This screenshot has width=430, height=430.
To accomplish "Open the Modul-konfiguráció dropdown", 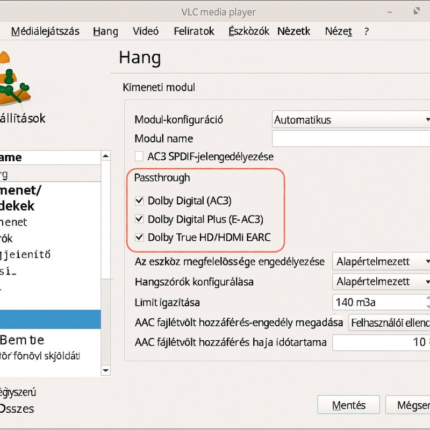I will 352,120.
